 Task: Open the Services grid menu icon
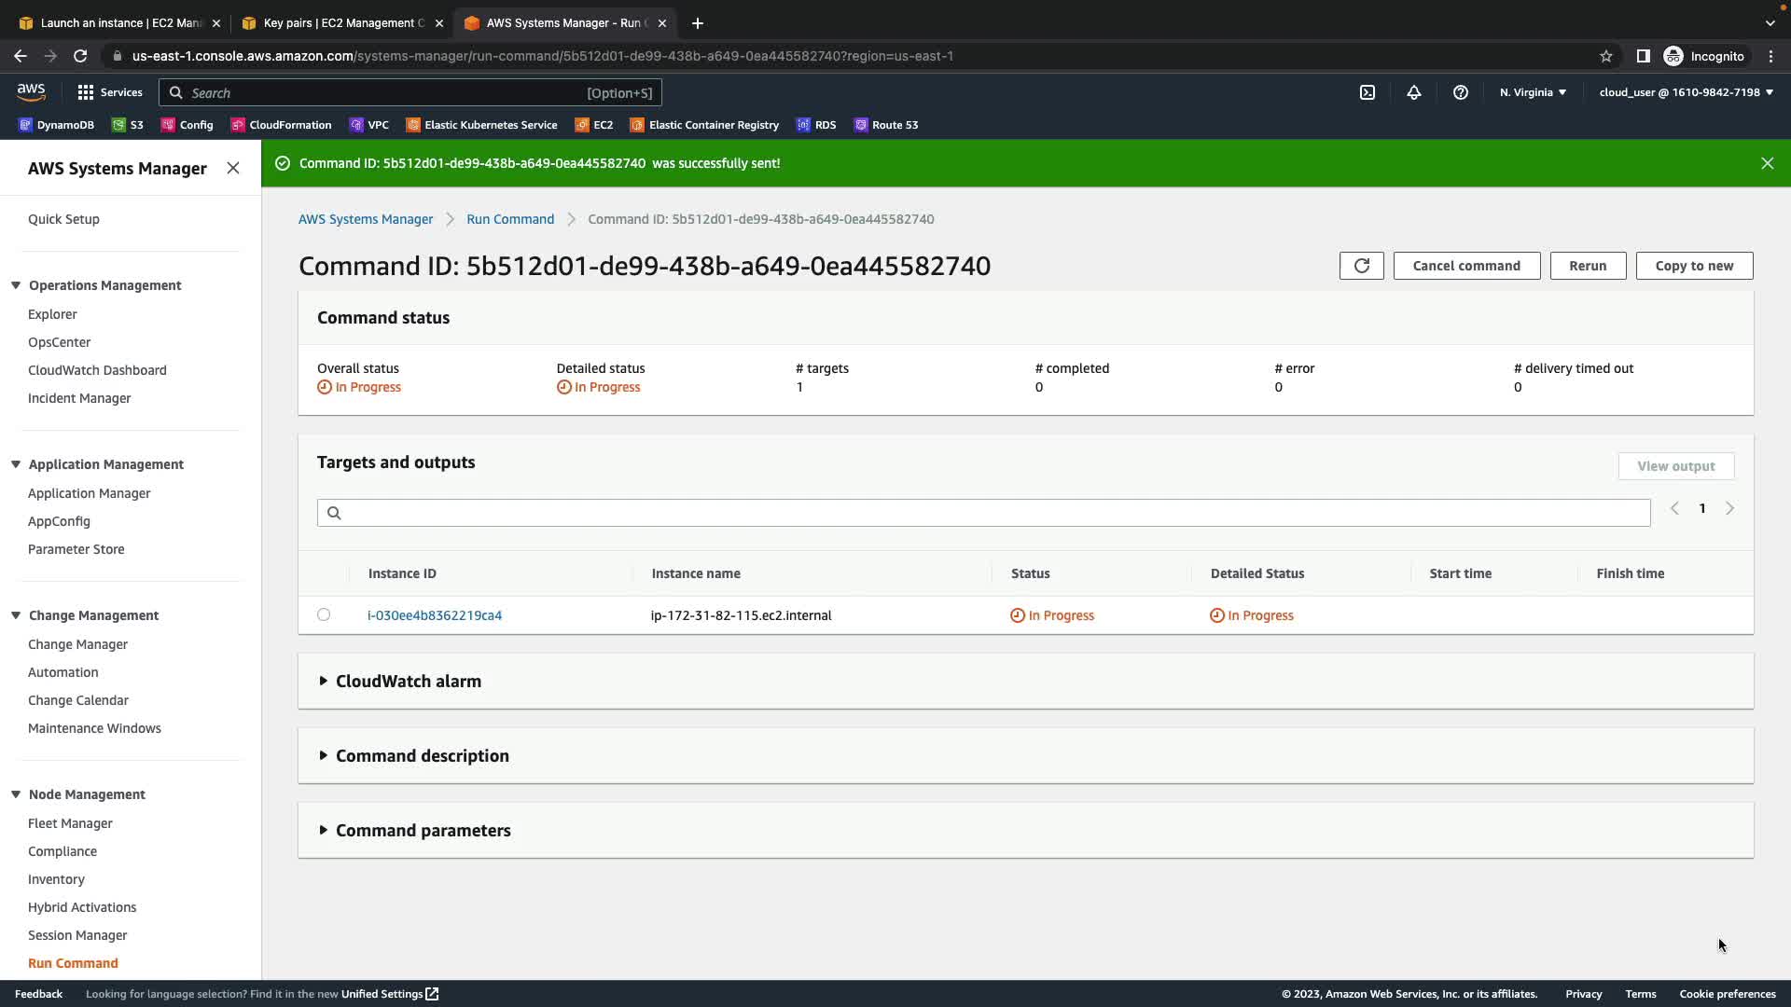(86, 92)
